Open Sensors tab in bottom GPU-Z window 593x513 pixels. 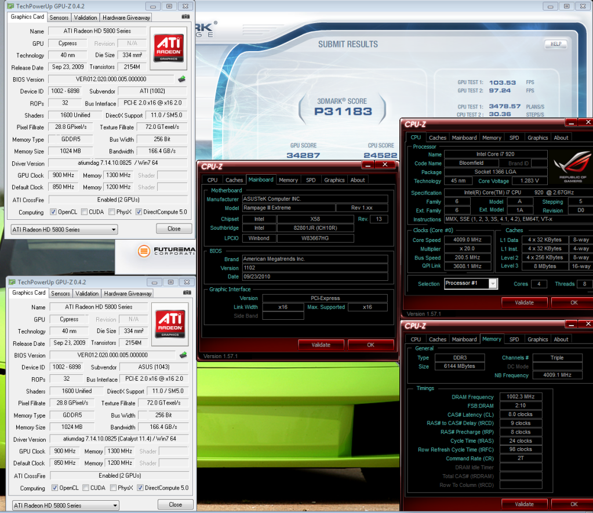[x=60, y=294]
